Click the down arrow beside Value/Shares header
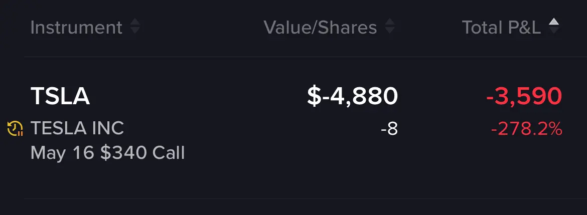 pyautogui.click(x=390, y=32)
